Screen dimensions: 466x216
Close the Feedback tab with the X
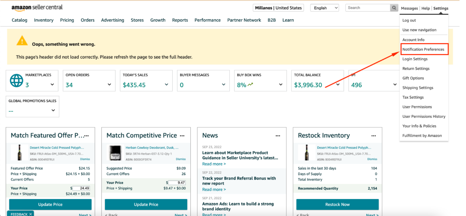[x=30, y=214]
